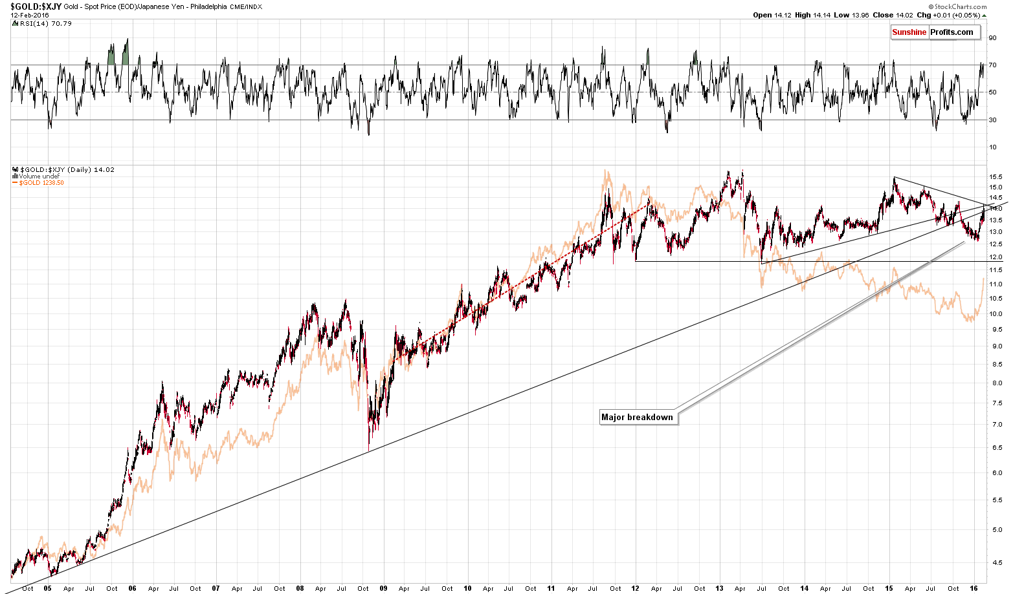Image resolution: width=1013 pixels, height=594 pixels.
Task: Click the RSI 90 level label
Action: pos(992,37)
